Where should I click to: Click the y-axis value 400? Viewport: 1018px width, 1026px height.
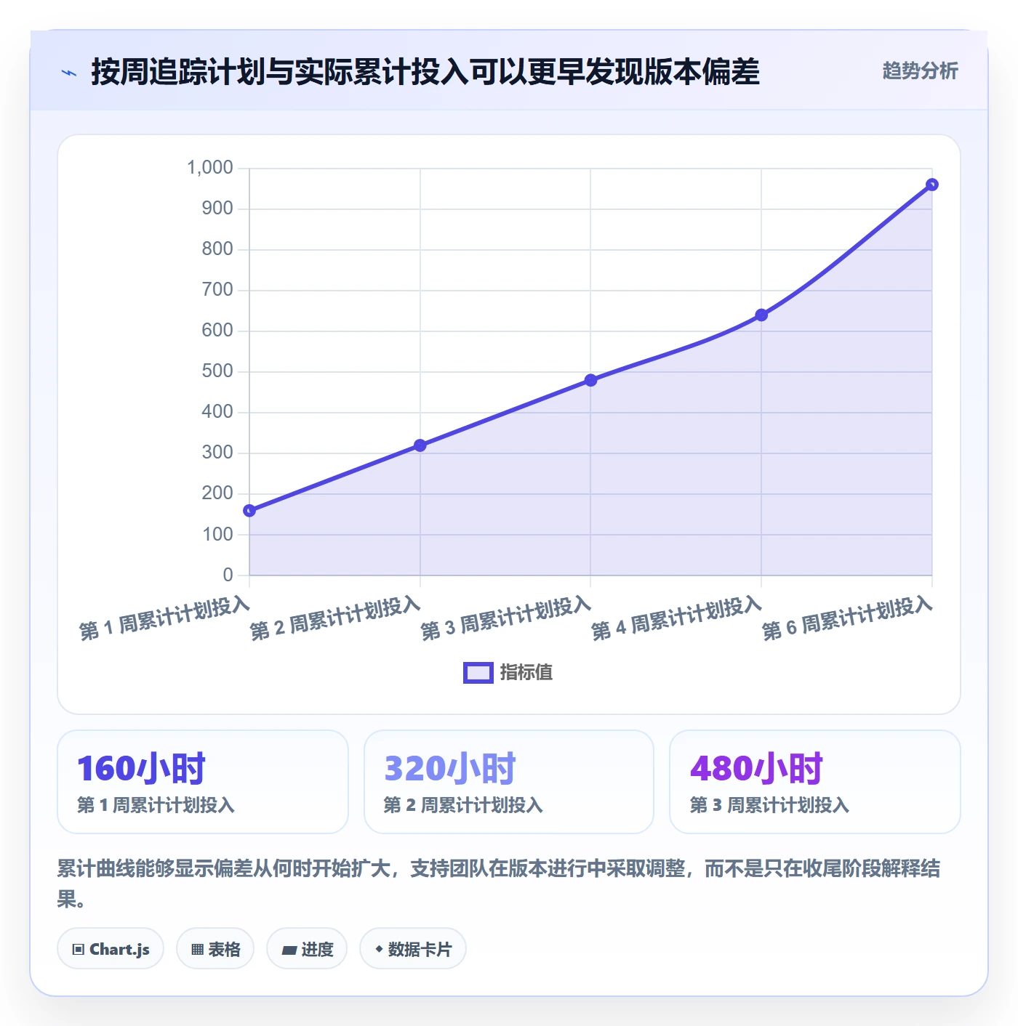click(x=217, y=412)
